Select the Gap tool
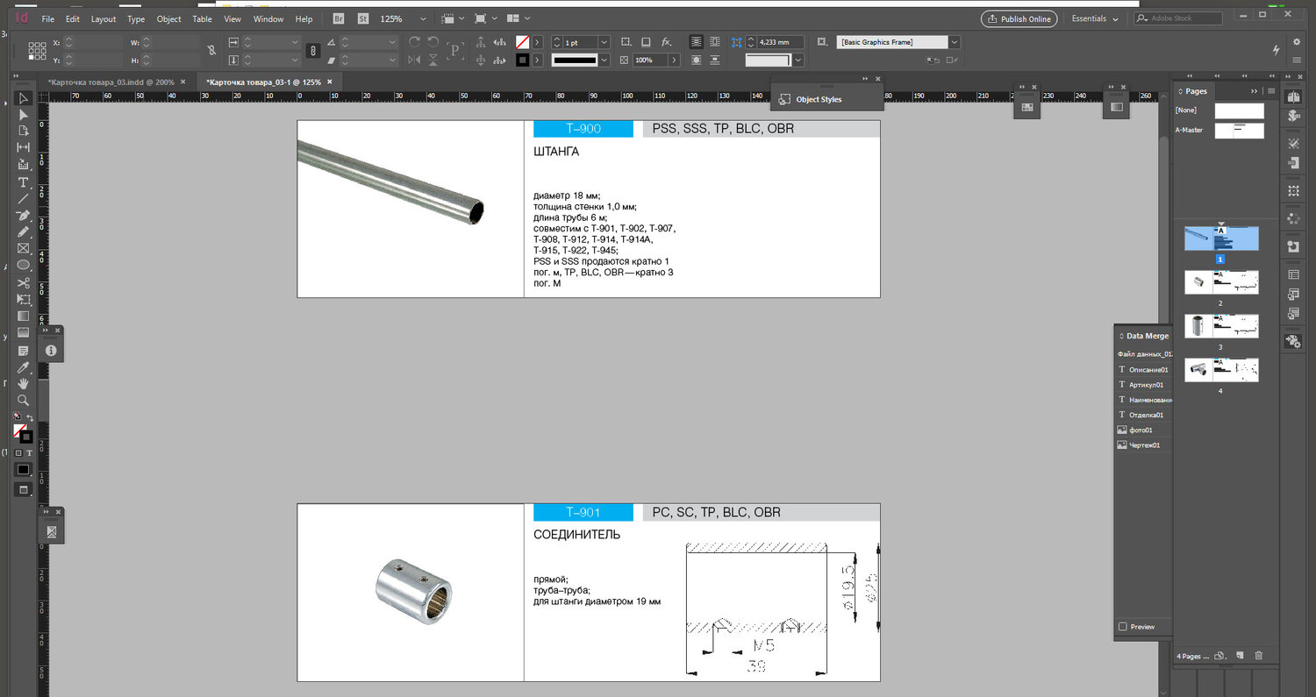1316x697 pixels. coord(24,147)
